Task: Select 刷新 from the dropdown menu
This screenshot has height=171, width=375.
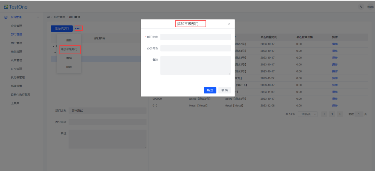Action: click(x=69, y=40)
